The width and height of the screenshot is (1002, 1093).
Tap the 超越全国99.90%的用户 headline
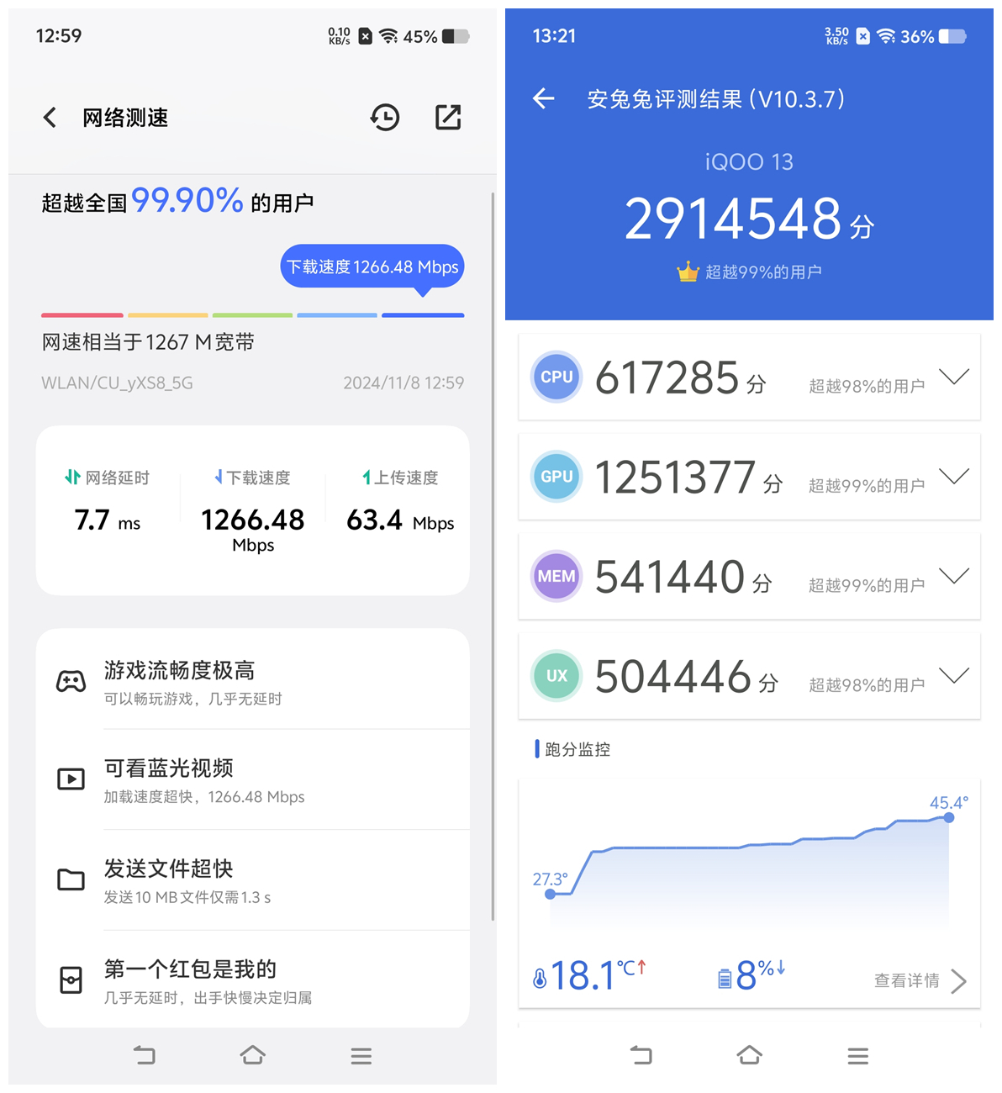click(x=177, y=201)
